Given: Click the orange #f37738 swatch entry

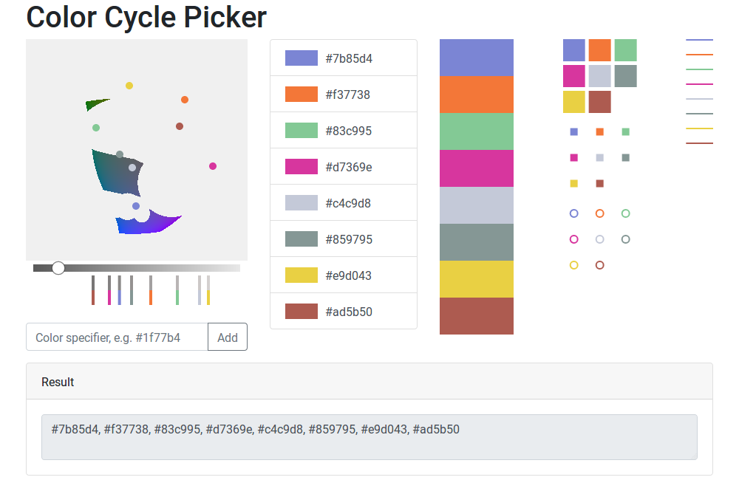Looking at the screenshot, I should pos(344,94).
